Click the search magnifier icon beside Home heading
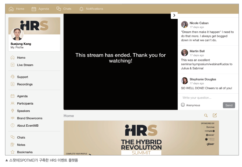Image resolution: width=242 pixels, height=167 pixels. click(206, 115)
